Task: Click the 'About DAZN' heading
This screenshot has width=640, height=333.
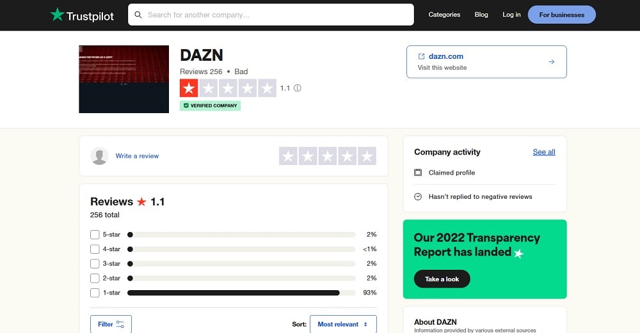Action: 435,322
